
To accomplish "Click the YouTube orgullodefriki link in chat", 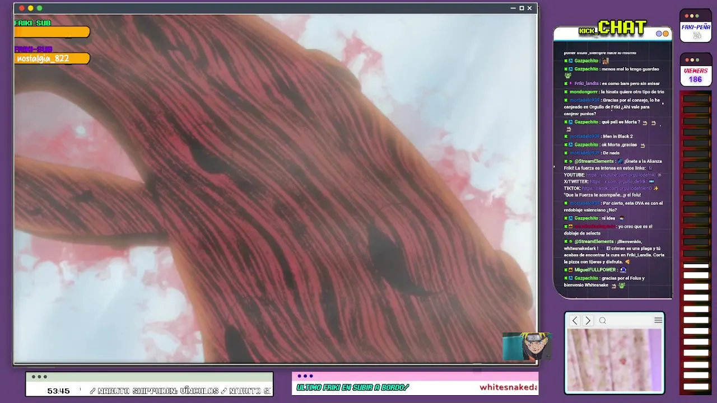I will click(x=620, y=175).
